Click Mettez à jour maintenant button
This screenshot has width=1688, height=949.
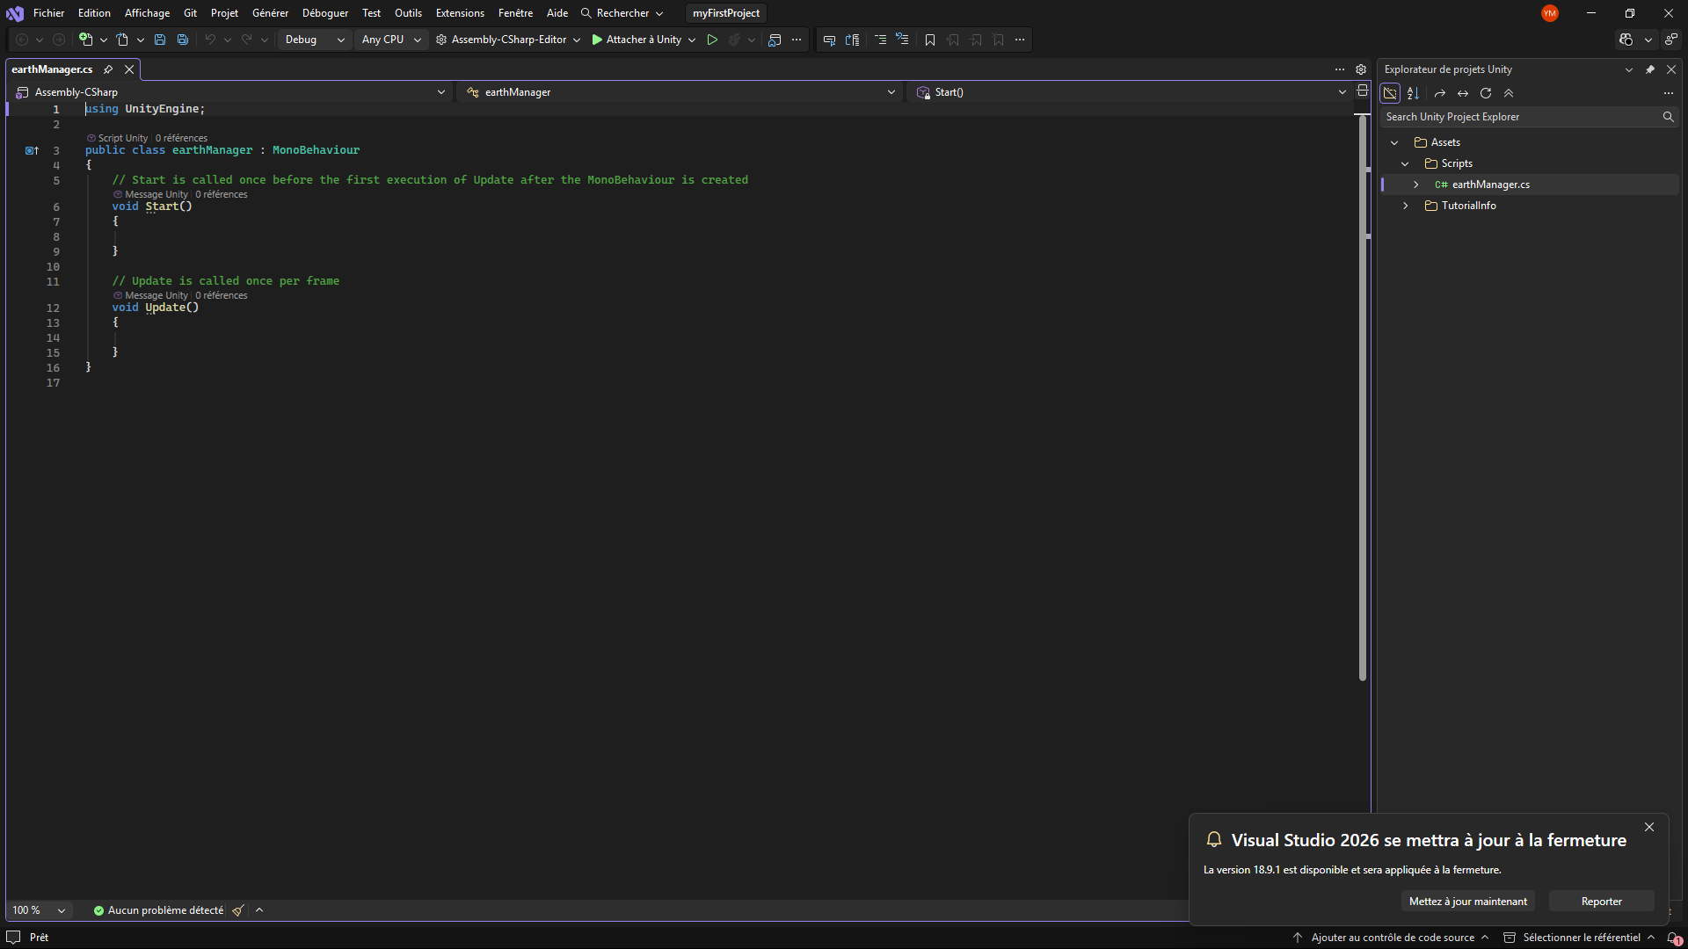point(1467,902)
